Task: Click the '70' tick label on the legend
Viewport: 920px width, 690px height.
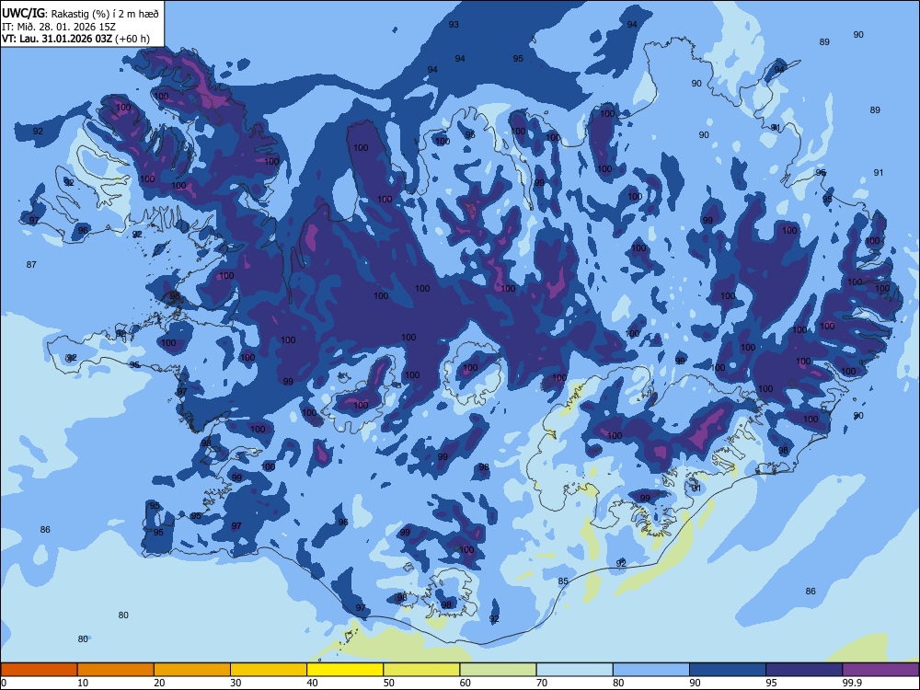Action: [542, 683]
